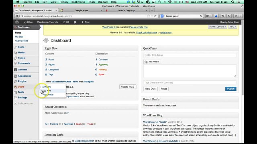Open the search engine selector dropdown
Viewport: 257px width, 144px height.
click(163, 16)
